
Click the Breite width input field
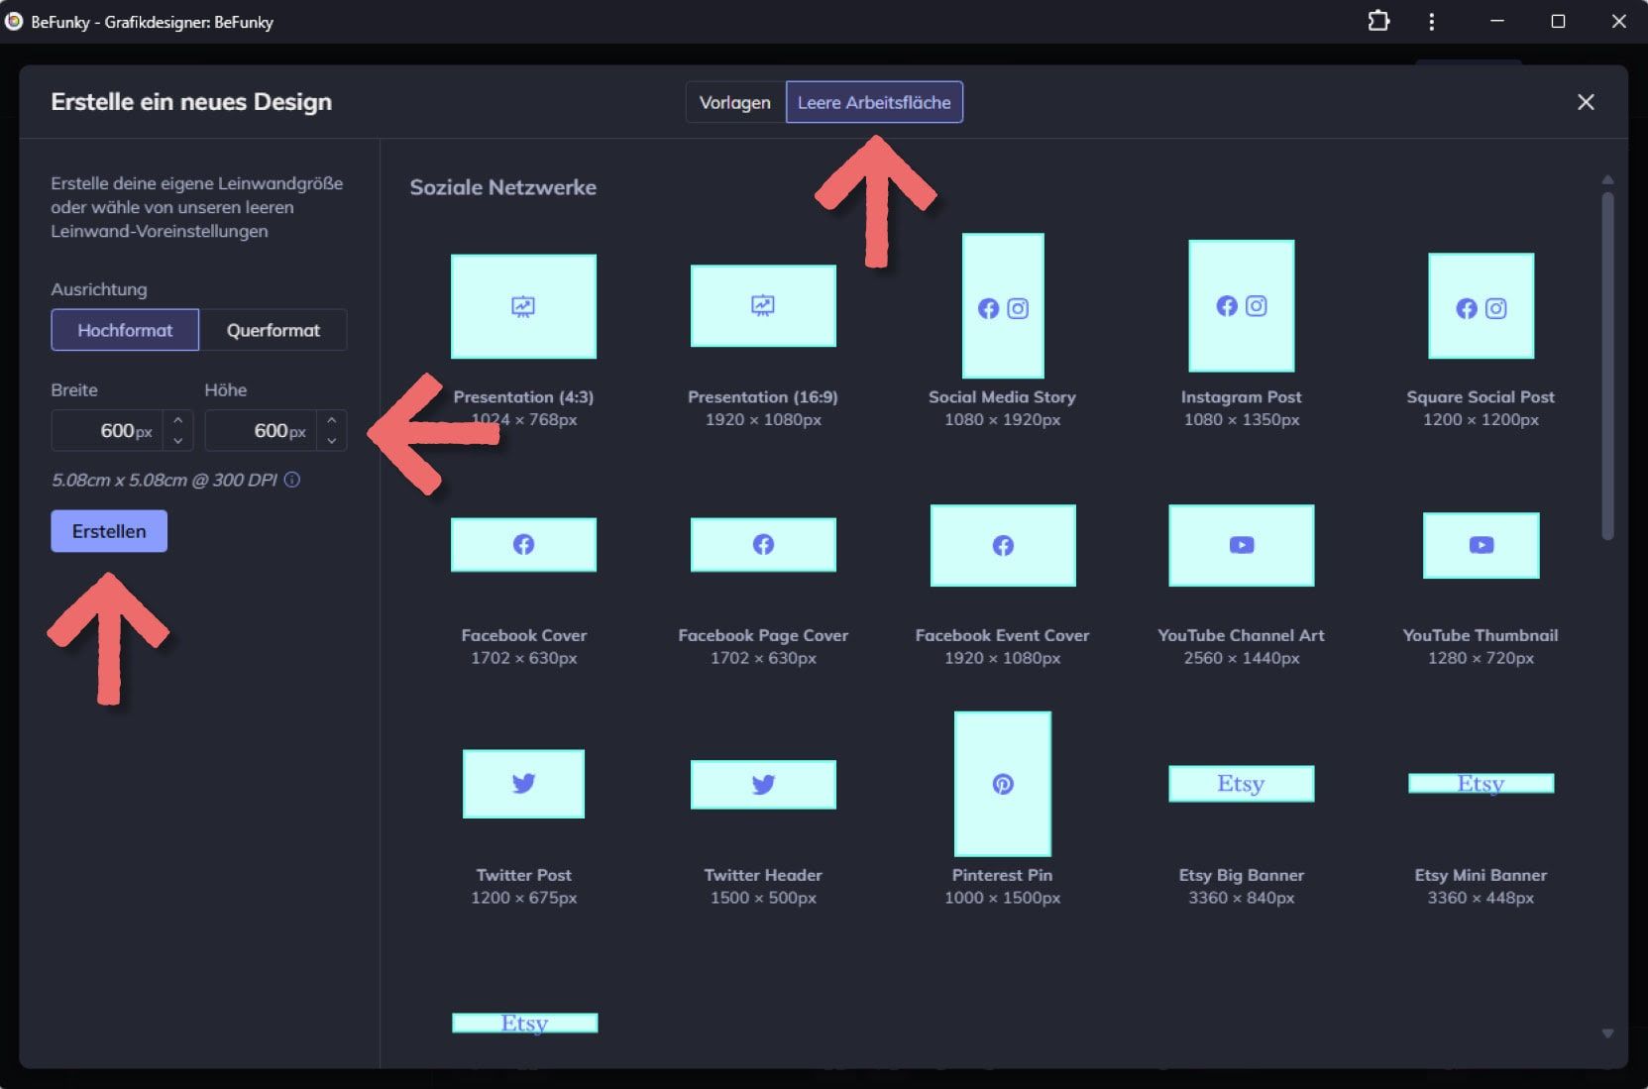point(107,430)
